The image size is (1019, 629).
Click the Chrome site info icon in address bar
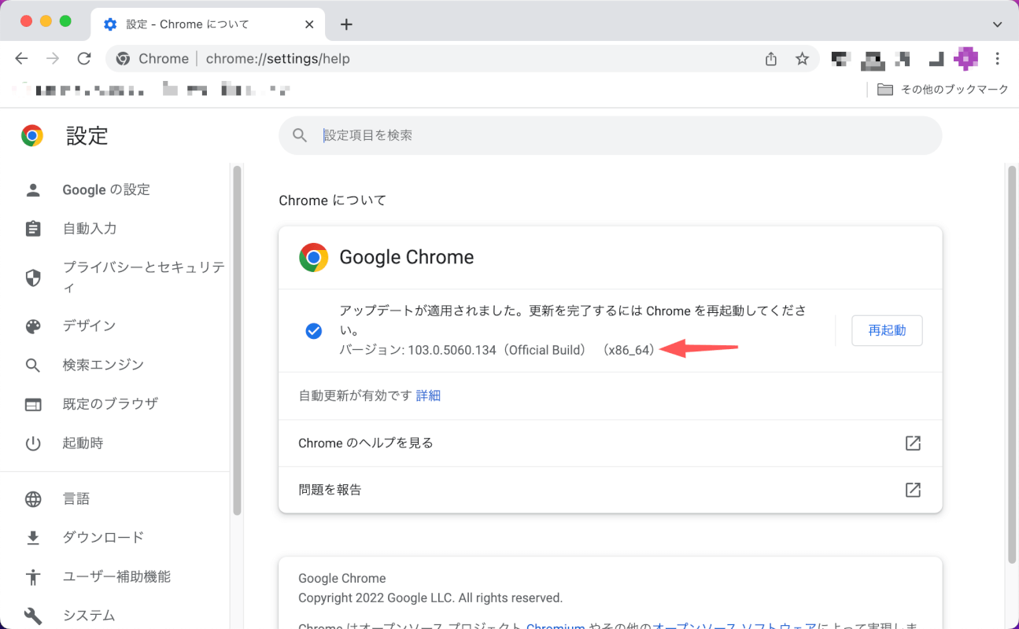point(123,59)
